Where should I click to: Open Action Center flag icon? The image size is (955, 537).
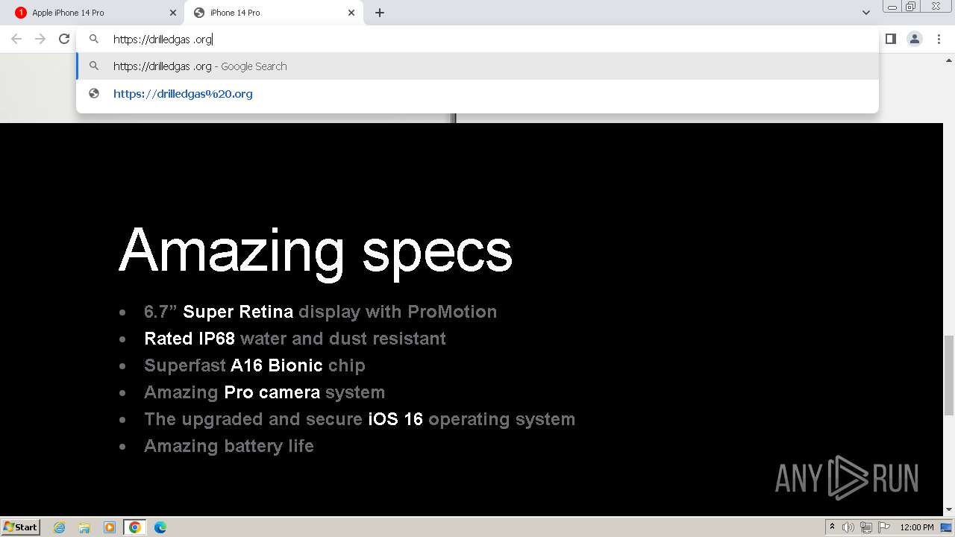click(x=883, y=527)
